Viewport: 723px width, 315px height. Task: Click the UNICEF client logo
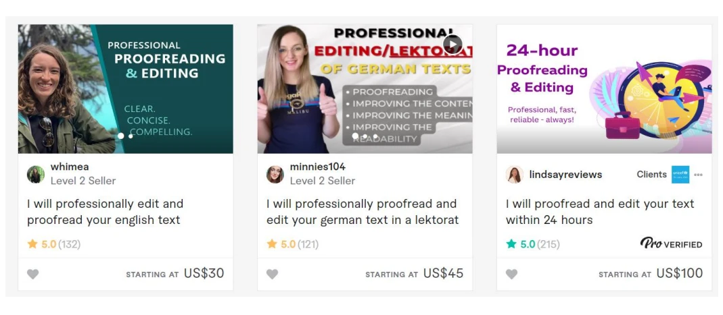coord(680,174)
